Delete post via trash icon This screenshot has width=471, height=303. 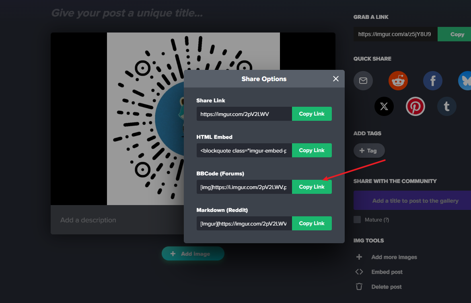(359, 287)
